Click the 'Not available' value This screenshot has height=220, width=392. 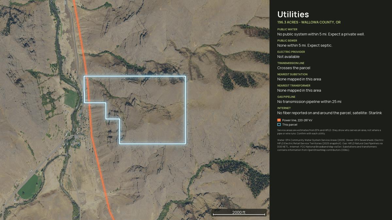tap(288, 57)
